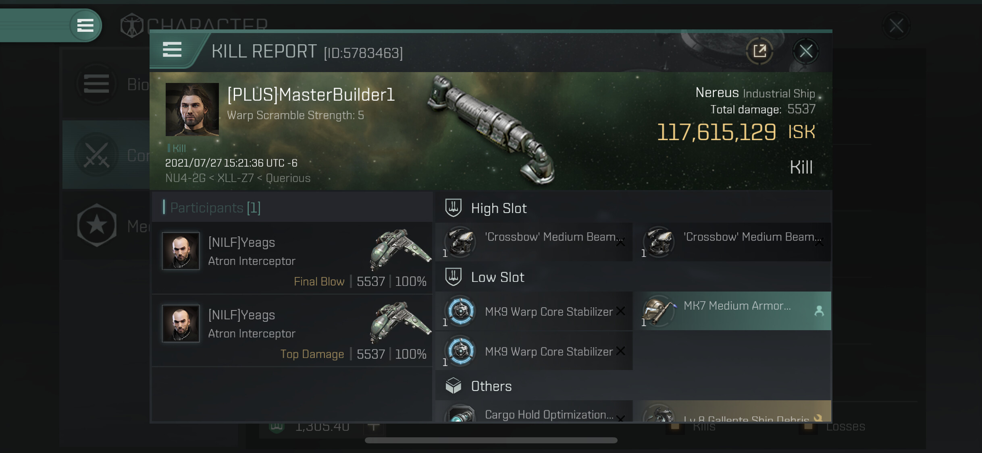Select the highlighted MK7 Medium Armor item
This screenshot has width=982, height=453.
click(x=733, y=311)
